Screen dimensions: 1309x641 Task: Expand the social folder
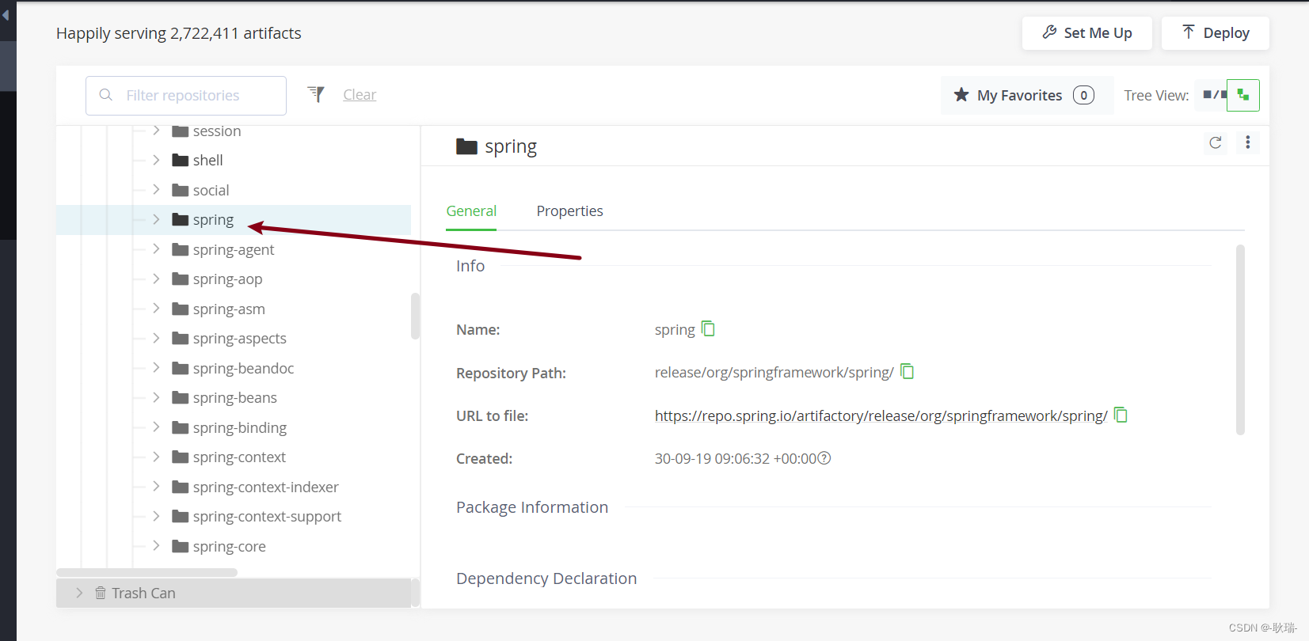pyautogui.click(x=156, y=190)
